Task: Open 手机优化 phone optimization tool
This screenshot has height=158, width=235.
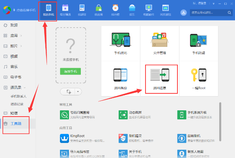Action: pos(121,43)
